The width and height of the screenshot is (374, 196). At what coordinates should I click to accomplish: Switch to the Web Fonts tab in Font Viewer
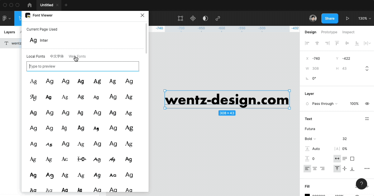77,56
